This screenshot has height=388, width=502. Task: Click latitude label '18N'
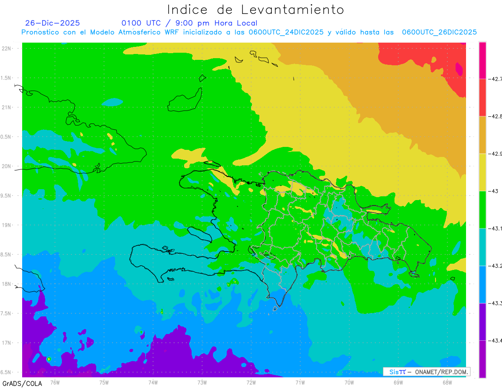tap(6, 284)
